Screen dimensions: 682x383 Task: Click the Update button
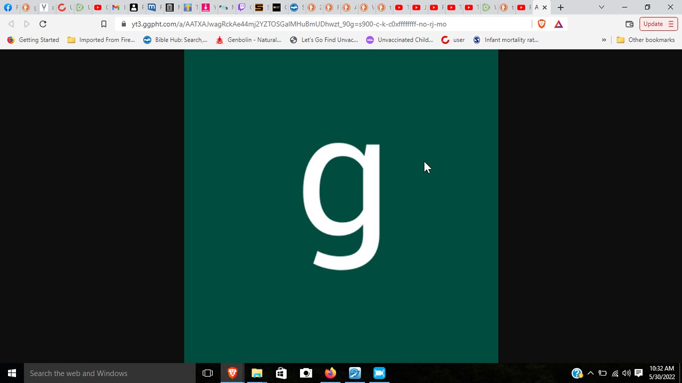659,24
